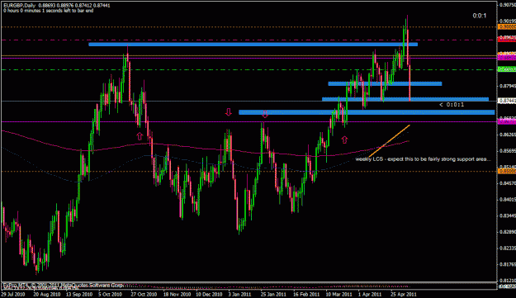Select the lowest blue rectangle extending to right edge
Image resolution: width=516 pixels, height=298 pixels.
[367, 112]
